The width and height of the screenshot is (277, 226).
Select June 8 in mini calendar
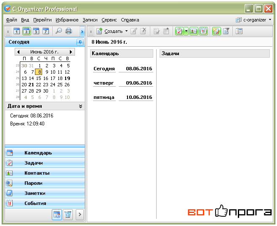(39, 72)
